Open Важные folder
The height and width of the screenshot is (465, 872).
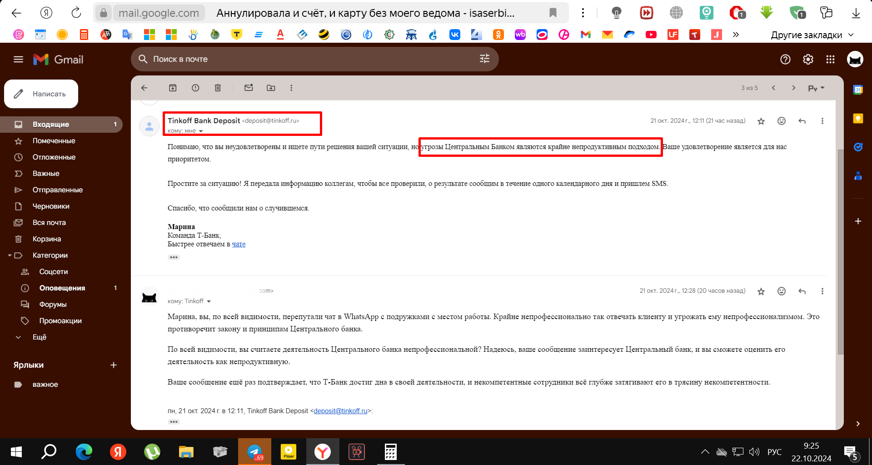coord(61,174)
